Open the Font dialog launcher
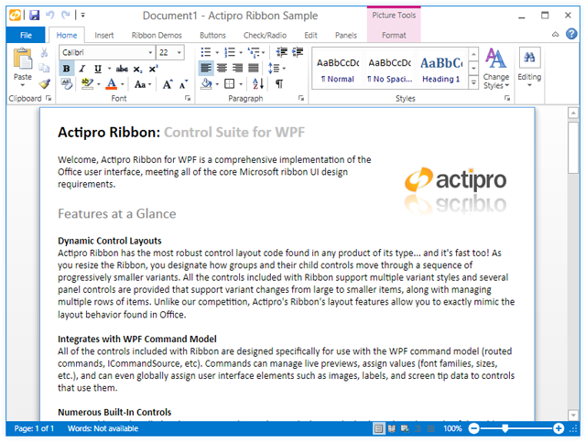The width and height of the screenshot is (586, 442). tap(188, 98)
